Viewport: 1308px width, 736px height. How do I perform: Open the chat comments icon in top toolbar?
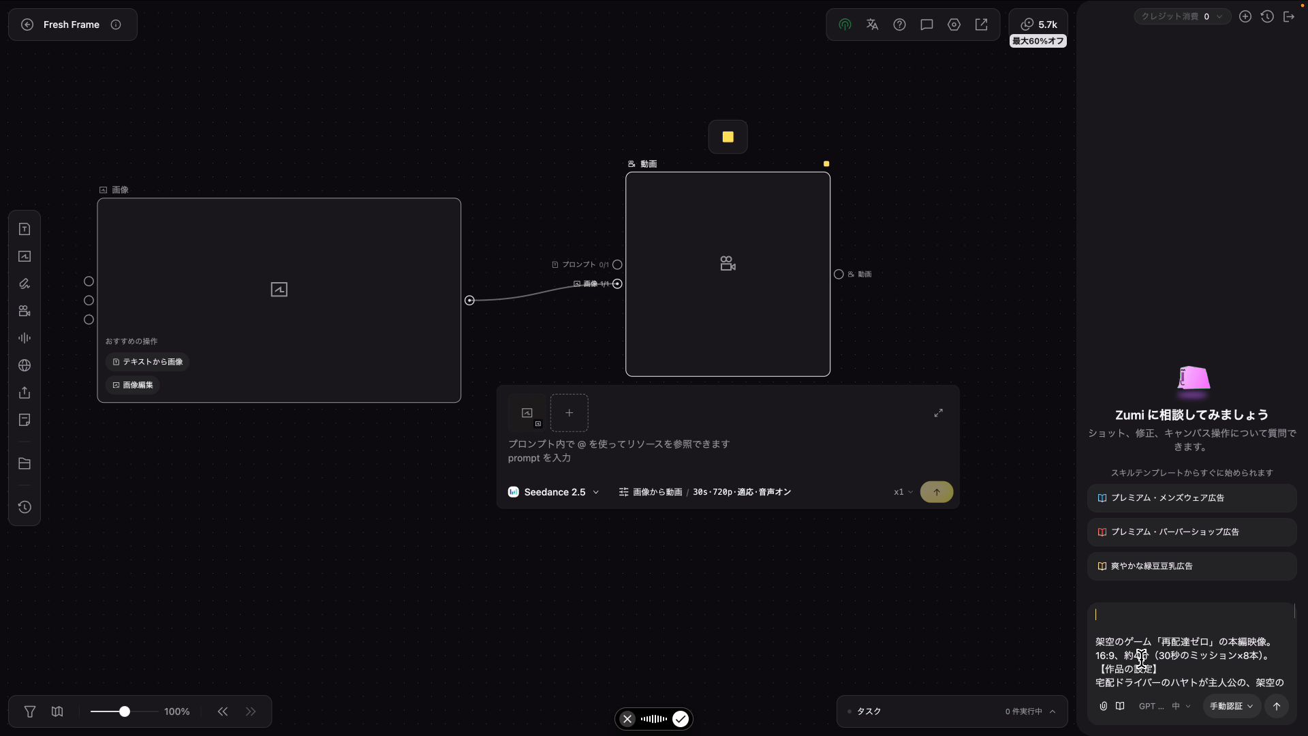pos(926,25)
